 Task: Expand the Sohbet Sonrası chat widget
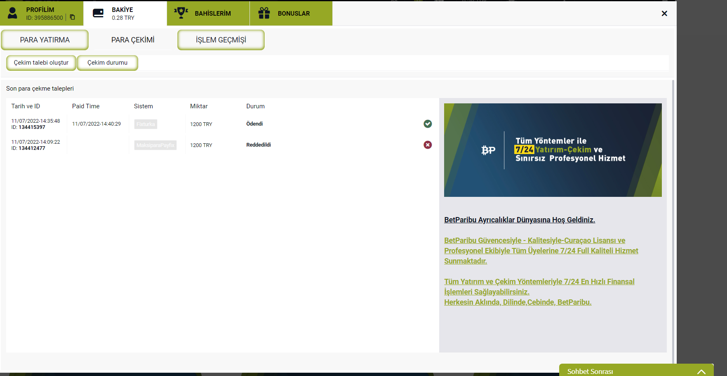tap(701, 371)
